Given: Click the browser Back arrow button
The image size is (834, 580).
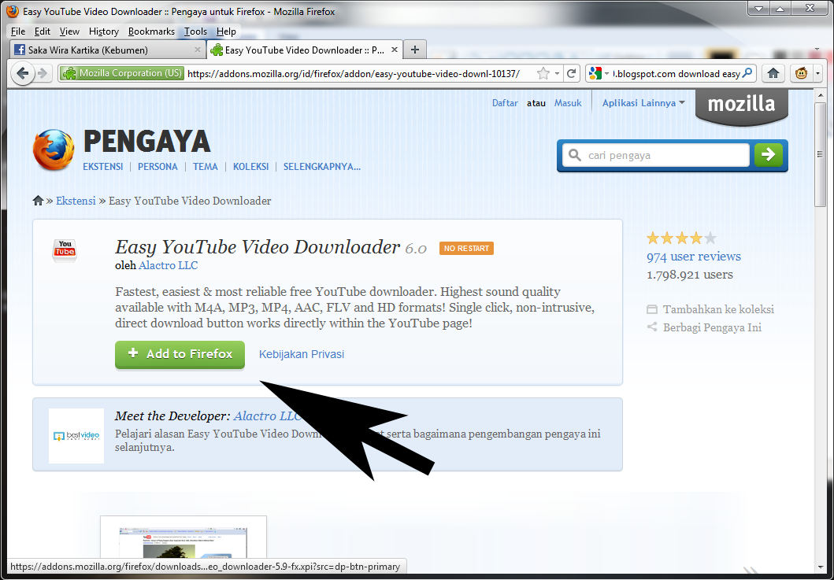Looking at the screenshot, I should [x=22, y=73].
